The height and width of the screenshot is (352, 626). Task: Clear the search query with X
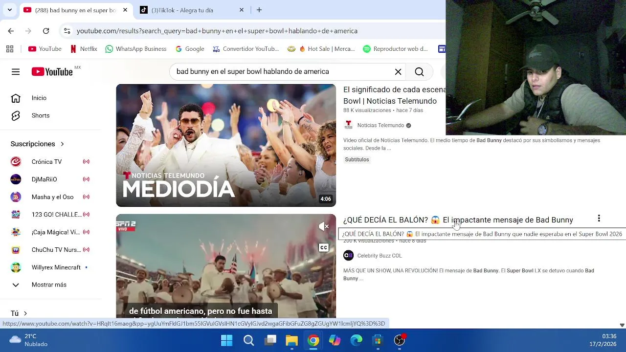398,72
